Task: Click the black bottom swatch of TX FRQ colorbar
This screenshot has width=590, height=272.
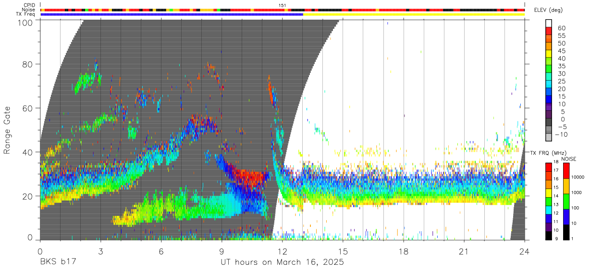Action: pyautogui.click(x=548, y=236)
